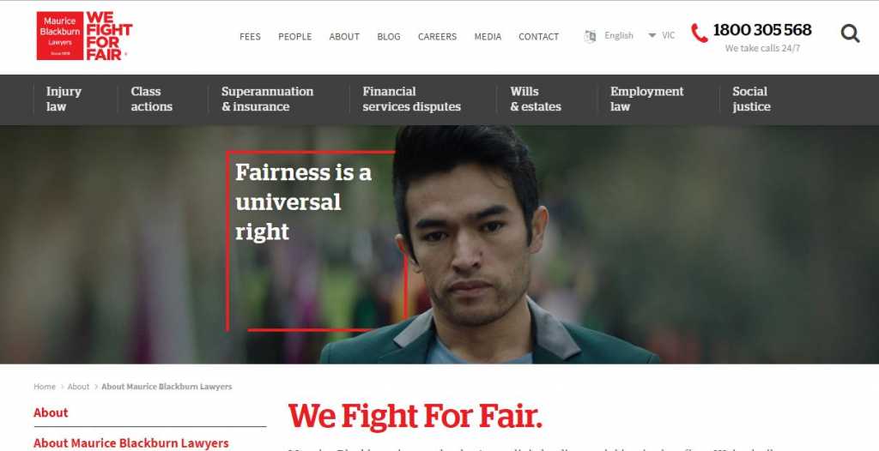Open the Class actions section
879x451 pixels.
[151, 99]
